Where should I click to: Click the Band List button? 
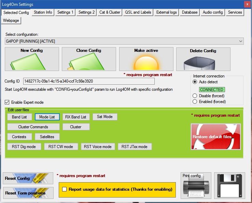(x=19, y=117)
